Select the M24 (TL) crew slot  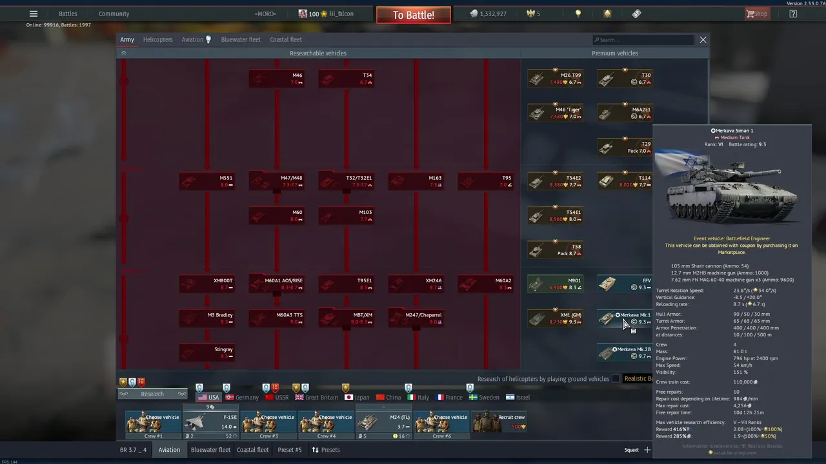click(384, 422)
